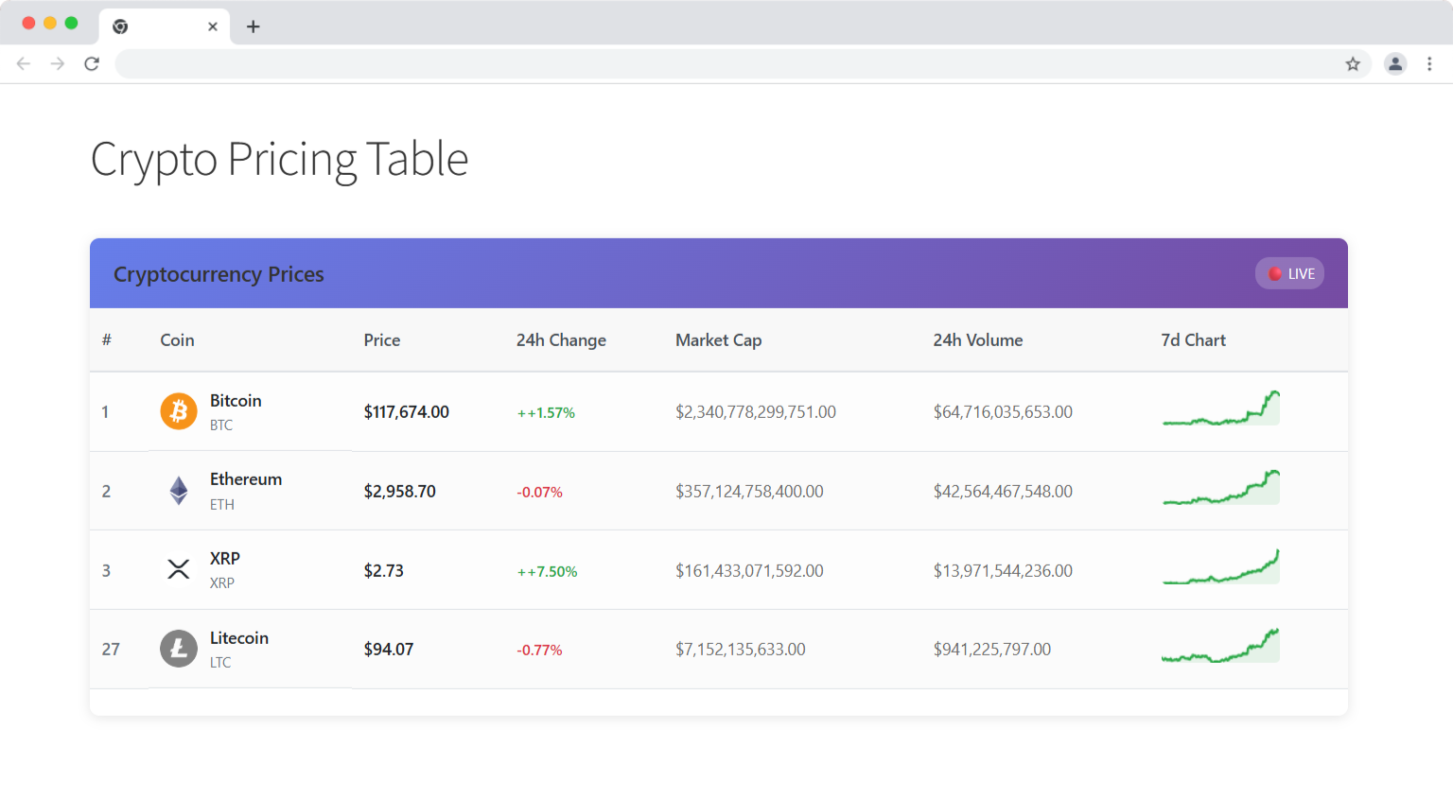1453x799 pixels.
Task: Sort by the 24h Change column header
Action: click(x=560, y=339)
